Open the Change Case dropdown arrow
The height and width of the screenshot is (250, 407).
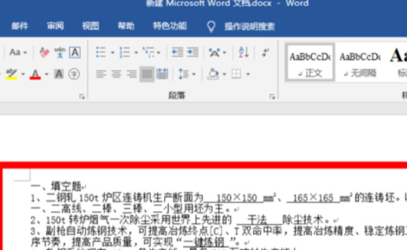(x=25, y=52)
